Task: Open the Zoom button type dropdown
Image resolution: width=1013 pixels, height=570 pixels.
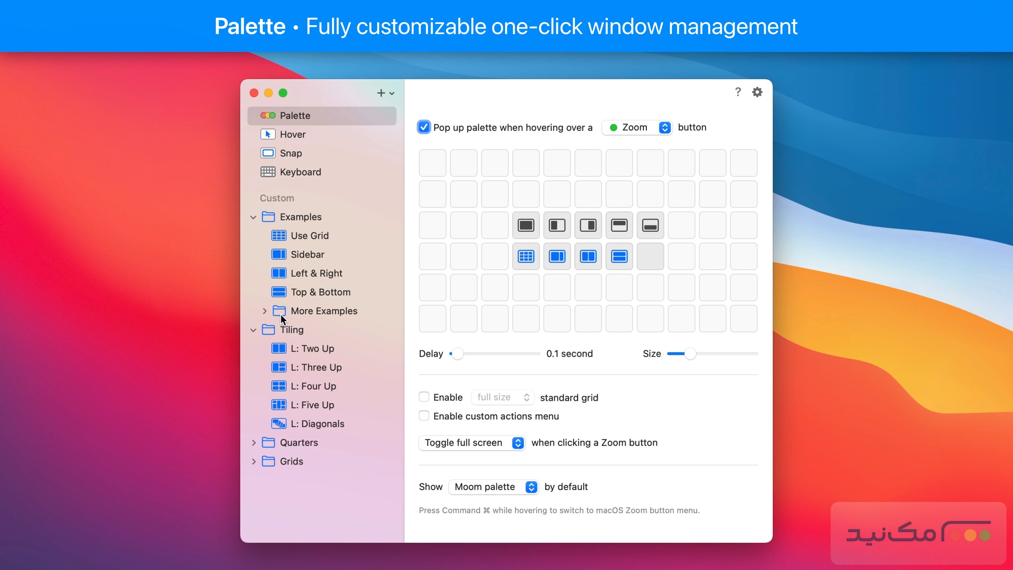Action: 637,127
